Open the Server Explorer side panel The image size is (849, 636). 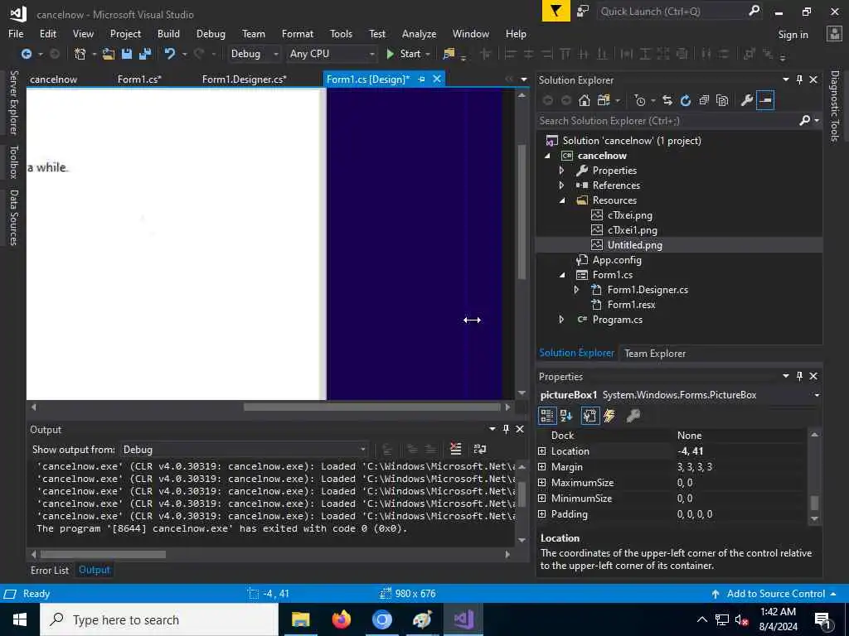point(14,103)
